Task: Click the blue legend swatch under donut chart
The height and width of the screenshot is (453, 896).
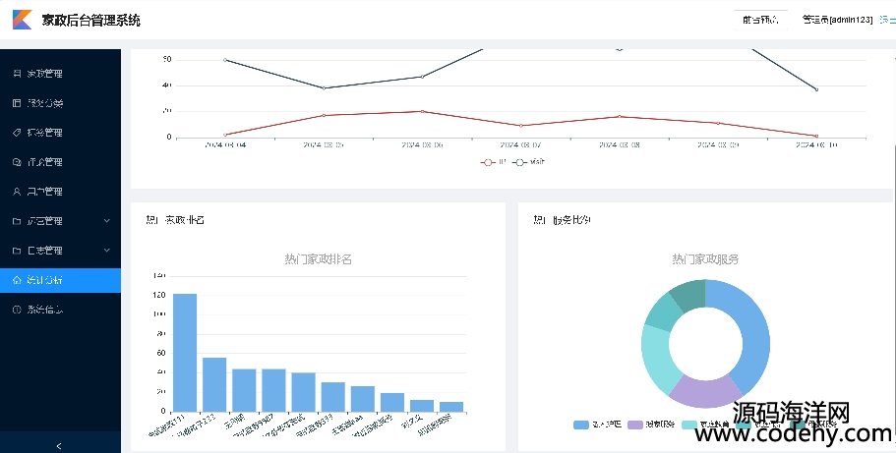Action: tap(580, 425)
